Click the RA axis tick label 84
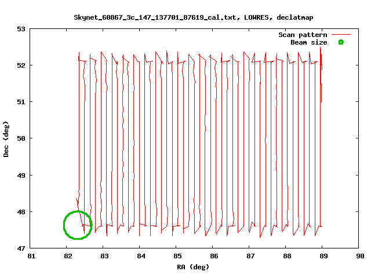 141,256
